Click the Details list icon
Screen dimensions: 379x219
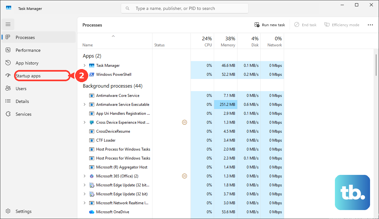(8, 101)
